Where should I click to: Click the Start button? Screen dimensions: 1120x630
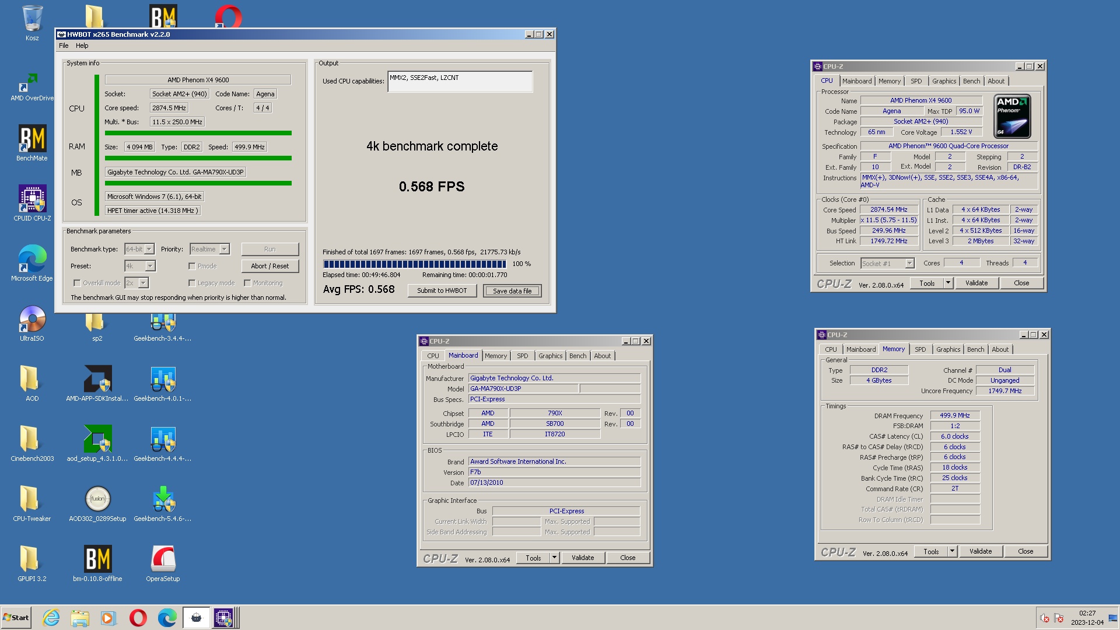[x=16, y=618]
